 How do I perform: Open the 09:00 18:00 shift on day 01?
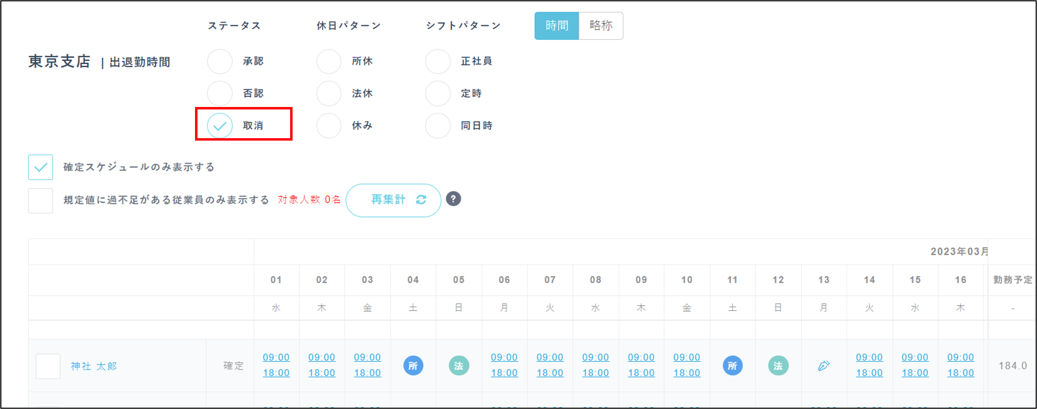(x=276, y=365)
